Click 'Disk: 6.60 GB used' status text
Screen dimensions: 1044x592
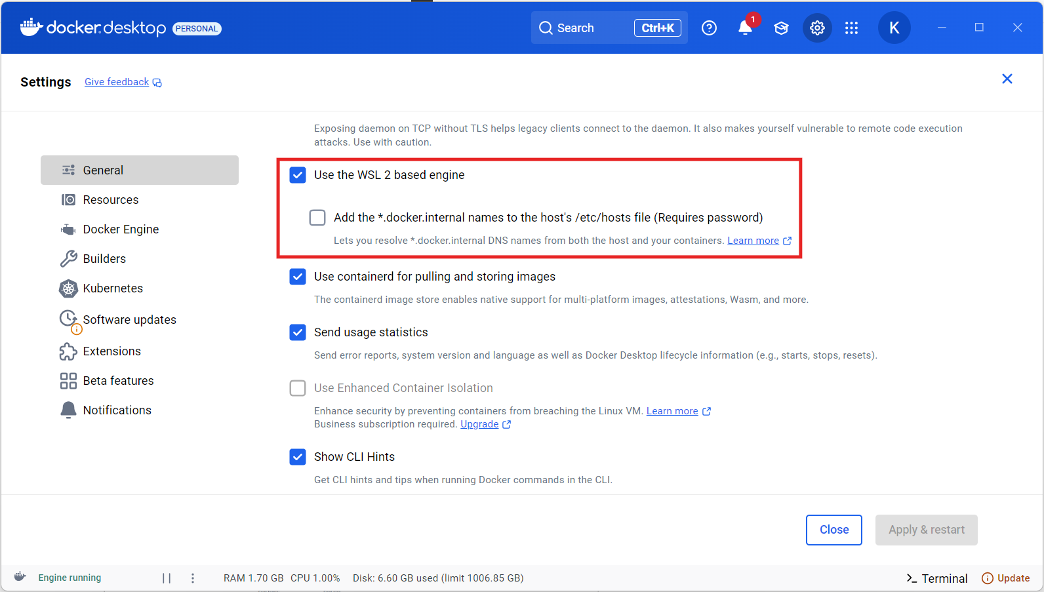pyautogui.click(x=395, y=578)
